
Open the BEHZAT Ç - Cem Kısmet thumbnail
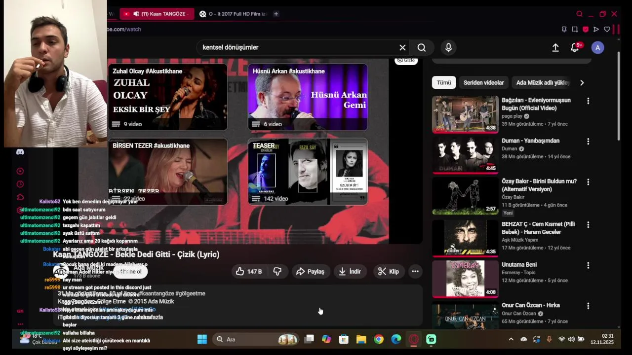[x=465, y=238]
